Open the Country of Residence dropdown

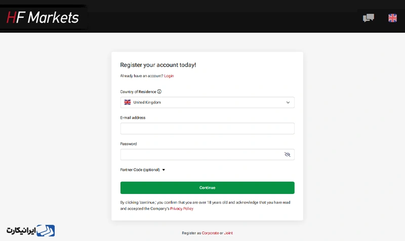tap(207, 103)
